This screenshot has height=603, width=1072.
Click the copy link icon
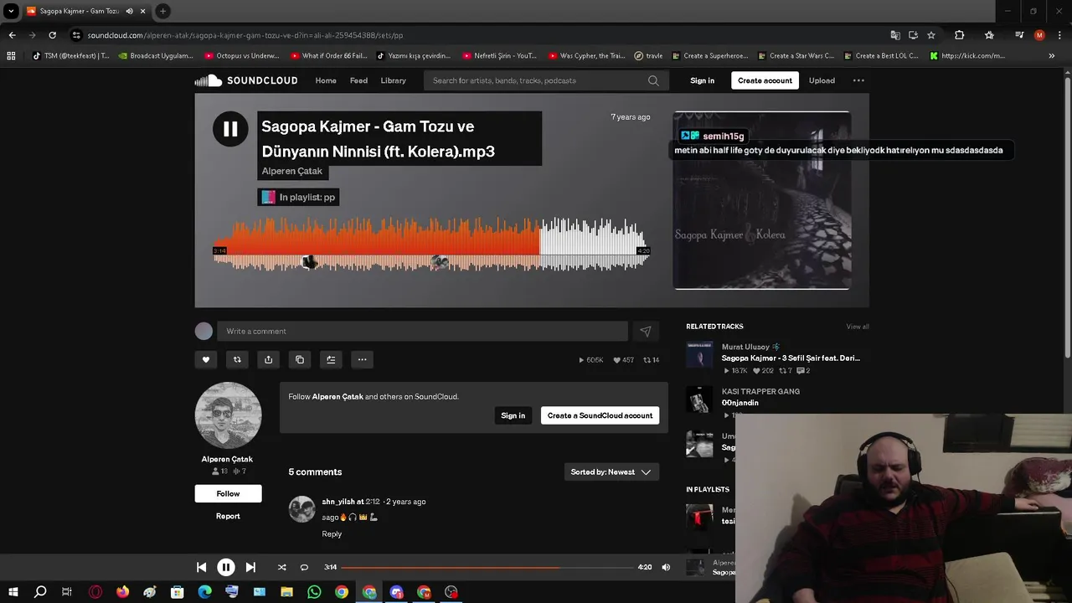pos(300,359)
